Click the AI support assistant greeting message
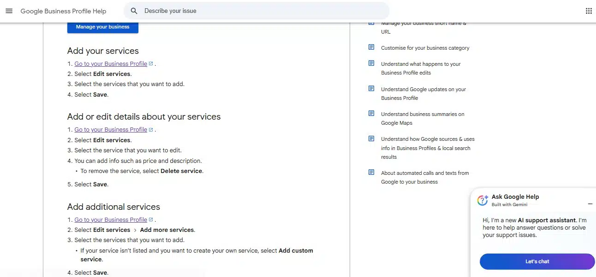Image resolution: width=596 pixels, height=277 pixels. pyautogui.click(x=535, y=228)
